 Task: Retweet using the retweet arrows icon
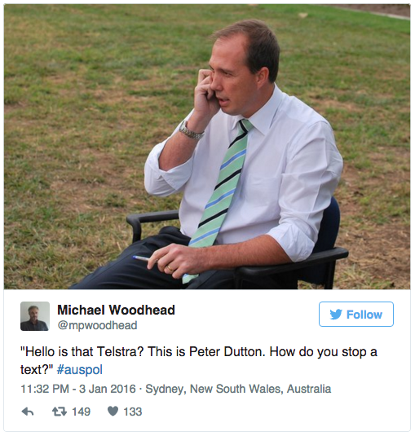point(60,412)
